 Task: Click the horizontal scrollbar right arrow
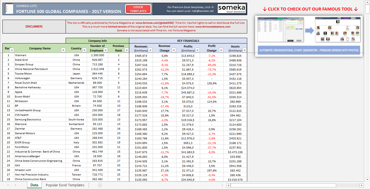point(361,185)
